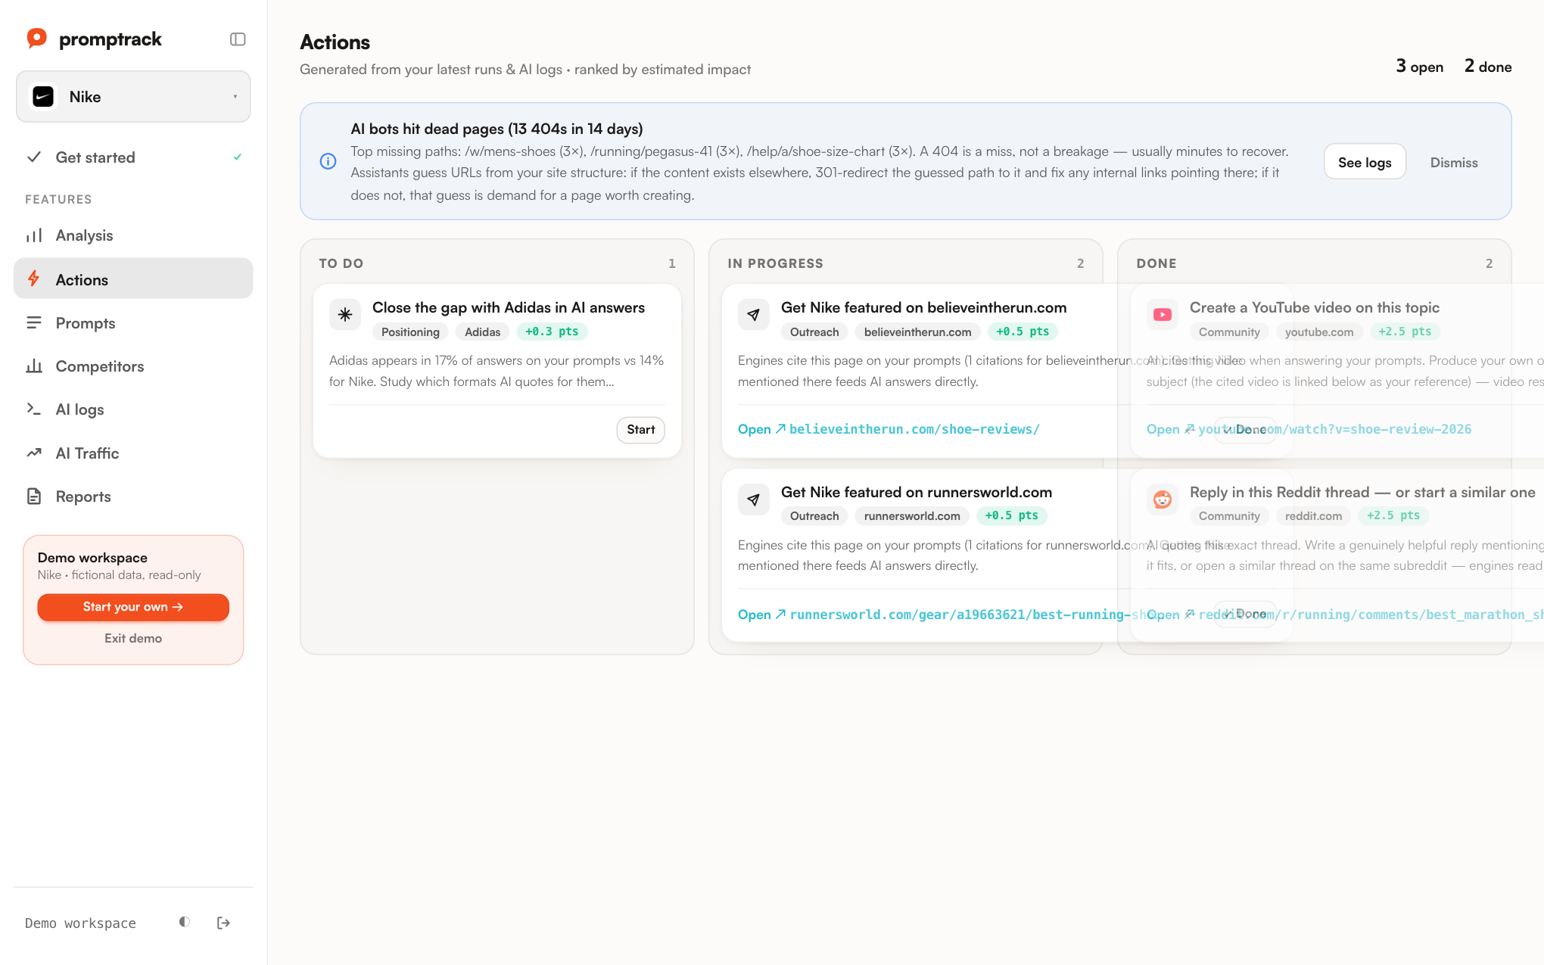Open the AI Traffic page
This screenshot has width=1544, height=965.
pyautogui.click(x=132, y=453)
